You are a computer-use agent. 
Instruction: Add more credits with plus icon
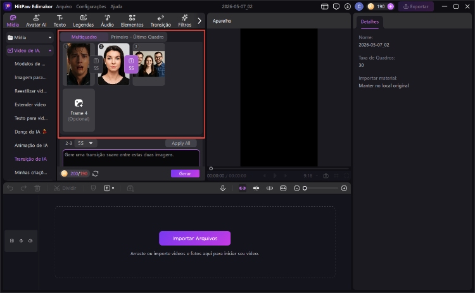(x=391, y=6)
